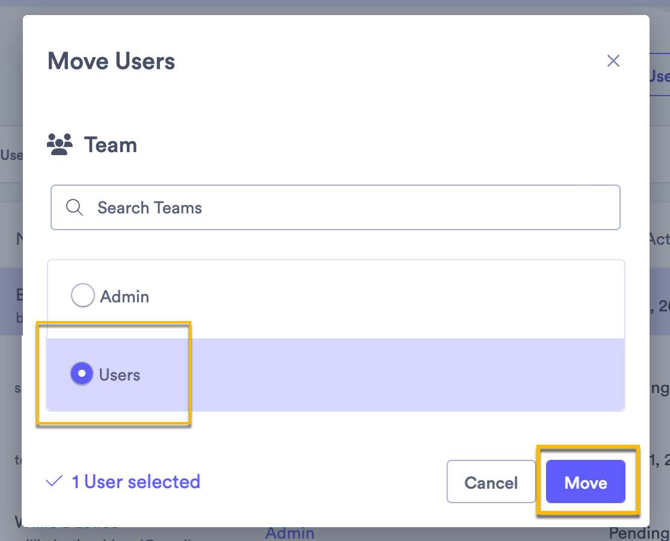670x541 pixels.
Task: Toggle team choice back to Admin
Action: pyautogui.click(x=82, y=295)
